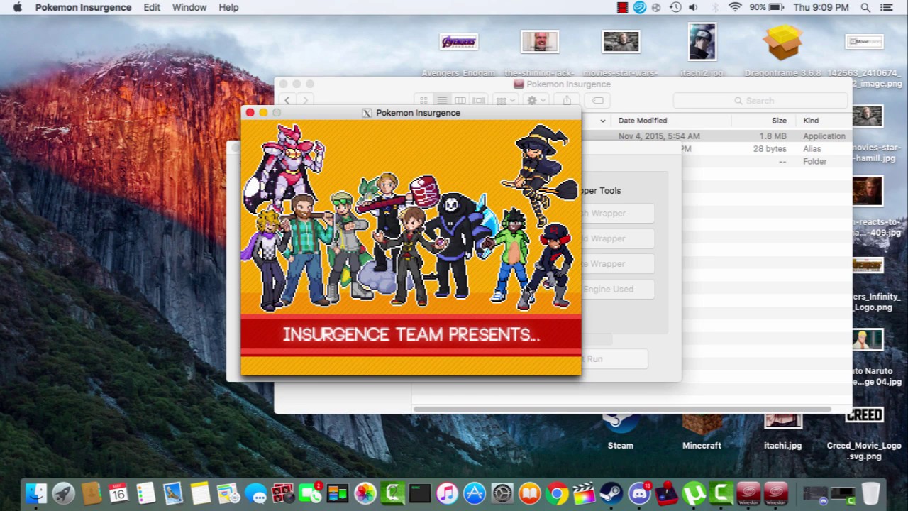Open the Apple menu
Screen dimensions: 908x511
pos(17,7)
